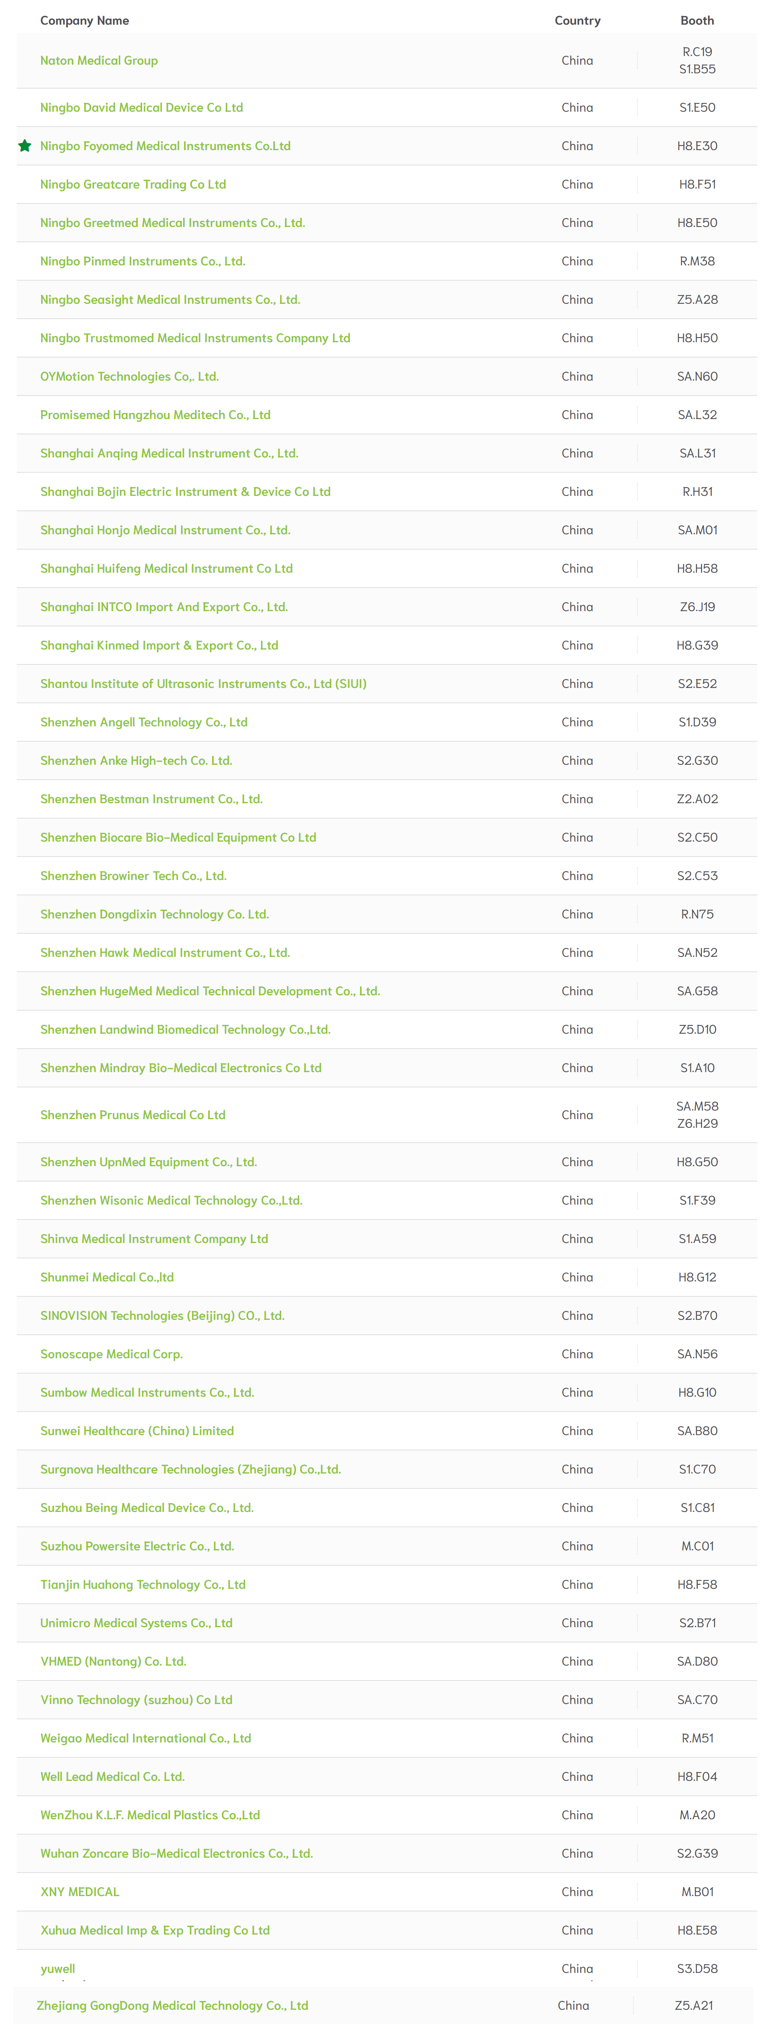View Shanghai INTCO Import And Export
This screenshot has height=2029, width=780.
tap(164, 607)
